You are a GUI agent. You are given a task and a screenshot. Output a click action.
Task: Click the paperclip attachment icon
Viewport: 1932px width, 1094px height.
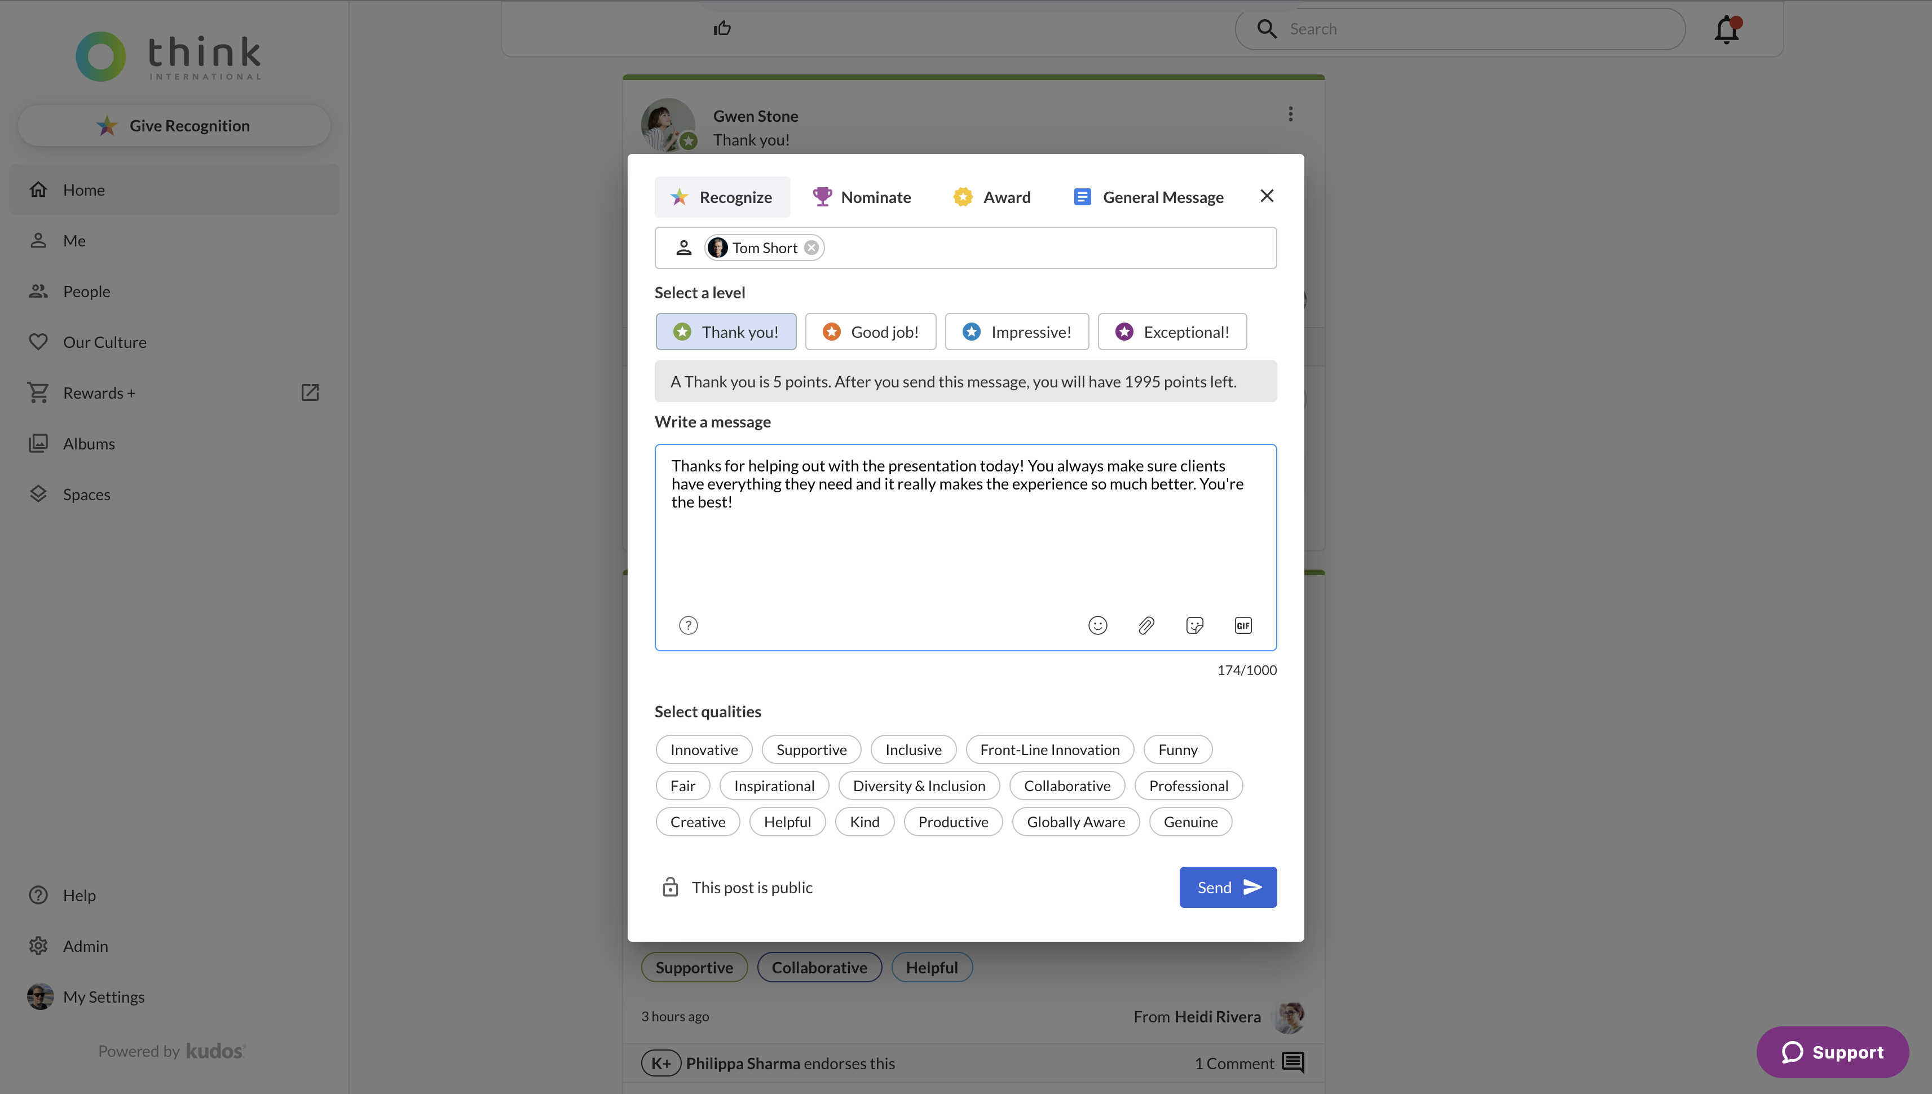[x=1145, y=625]
